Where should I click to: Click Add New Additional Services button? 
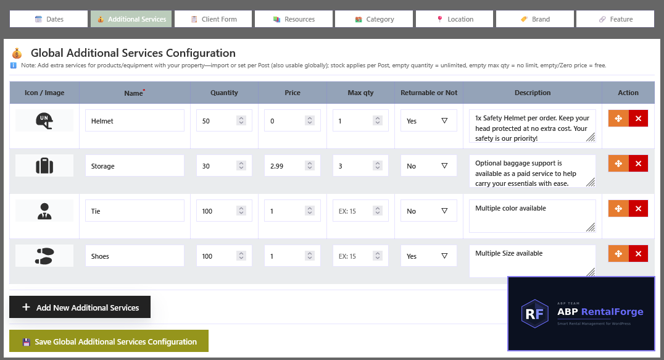tap(80, 307)
